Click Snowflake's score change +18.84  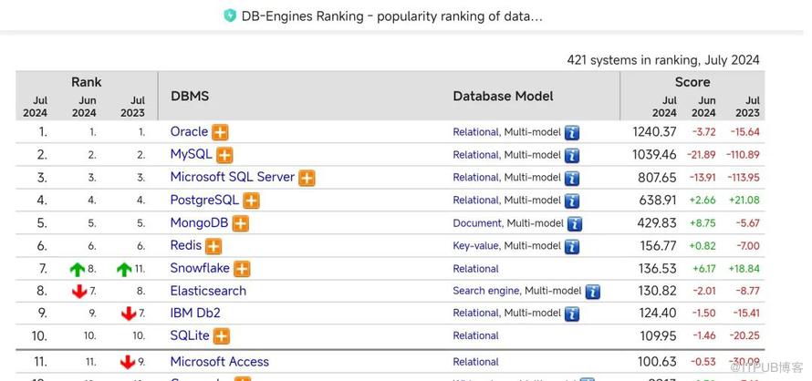coord(744,269)
